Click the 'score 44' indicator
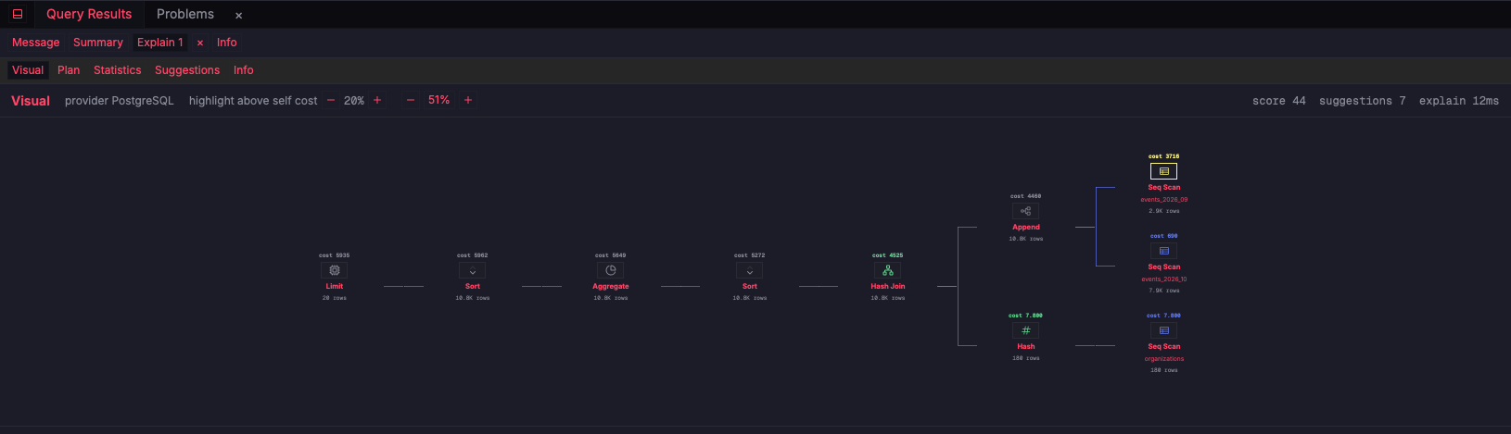This screenshot has width=1511, height=434. tap(1279, 101)
